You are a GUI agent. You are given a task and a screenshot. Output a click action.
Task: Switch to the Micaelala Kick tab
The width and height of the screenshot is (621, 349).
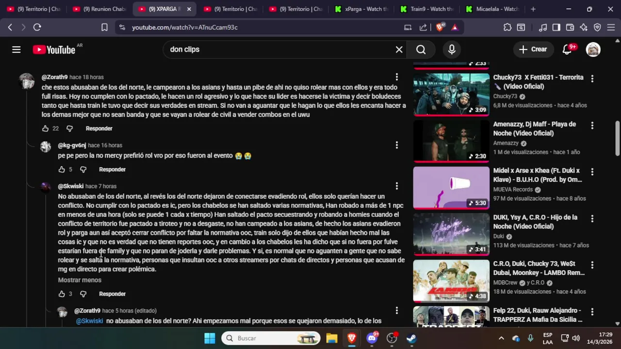tap(492, 9)
